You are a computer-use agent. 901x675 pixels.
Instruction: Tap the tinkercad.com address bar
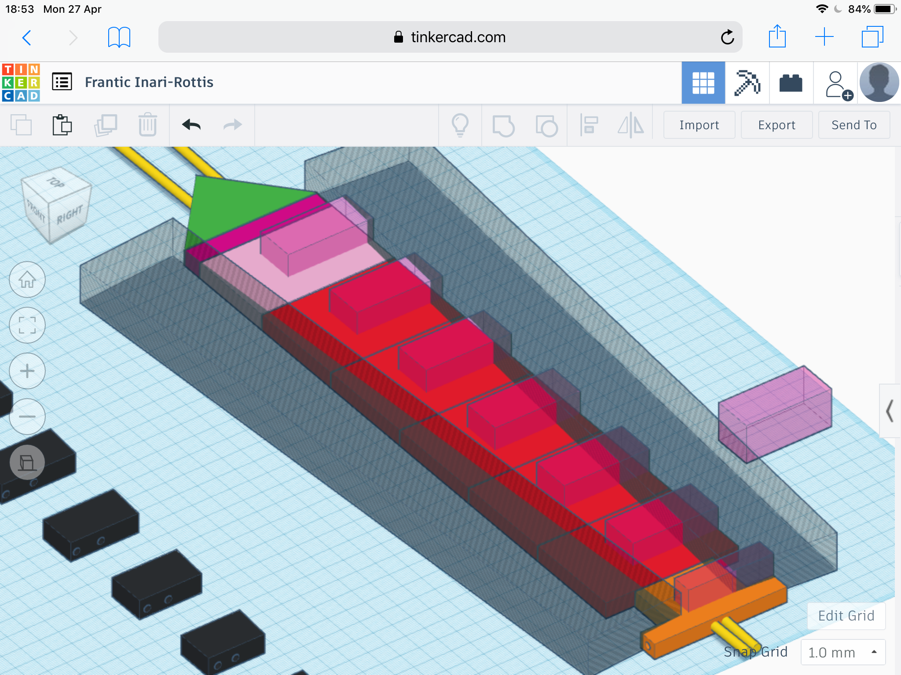450,37
